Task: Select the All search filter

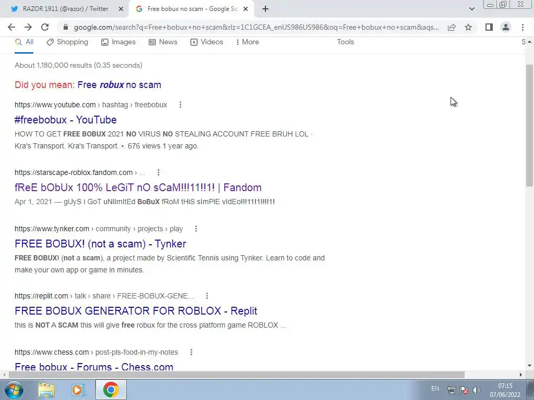Action: 24,42
